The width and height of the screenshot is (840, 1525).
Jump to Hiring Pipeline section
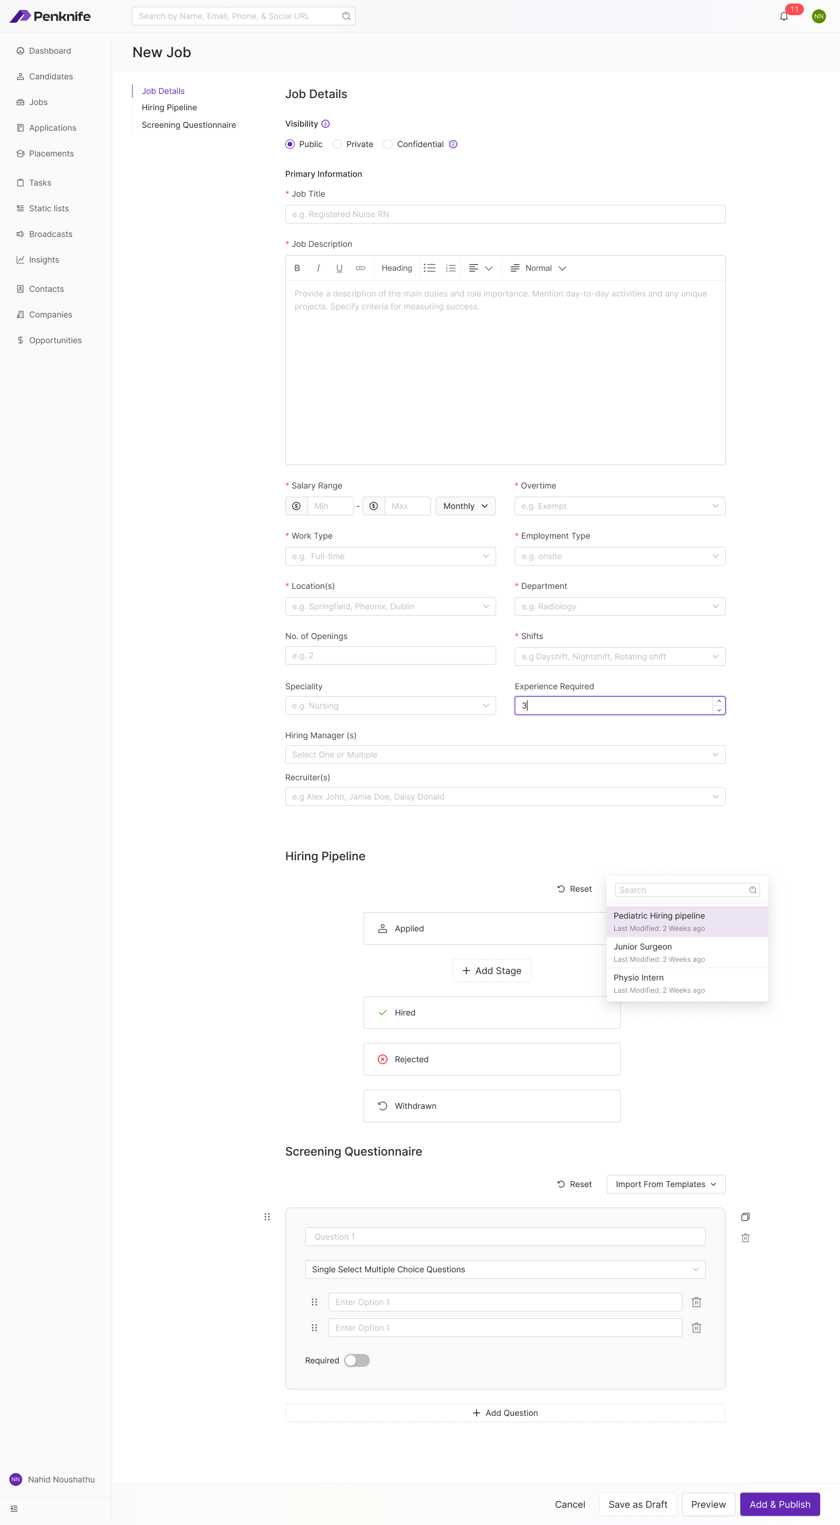point(169,107)
